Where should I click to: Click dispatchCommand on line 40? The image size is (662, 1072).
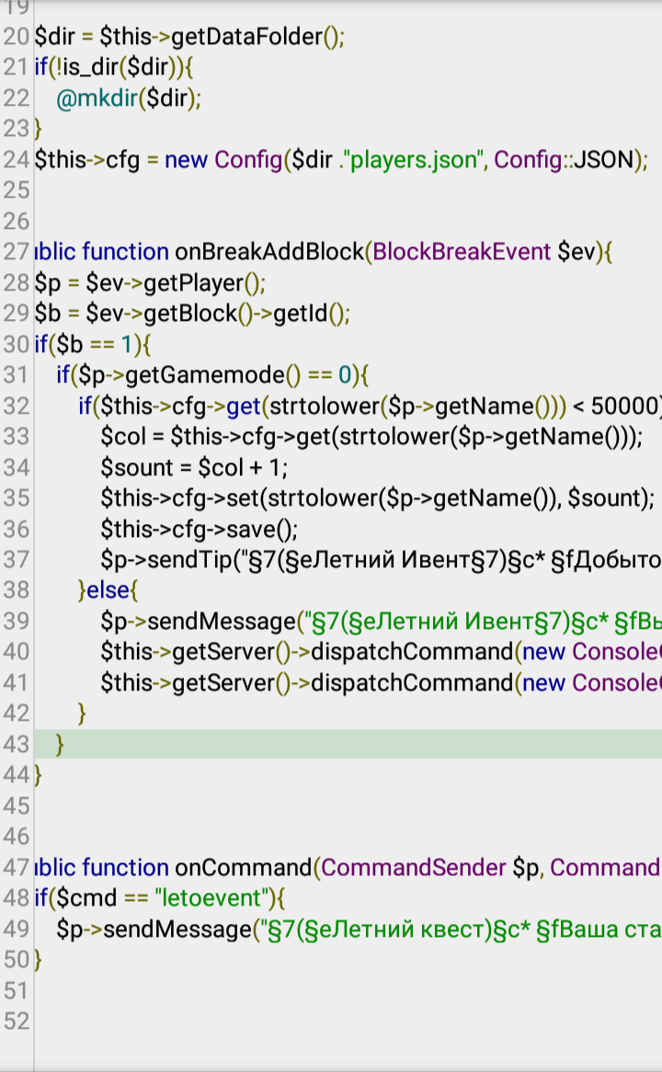[412, 652]
